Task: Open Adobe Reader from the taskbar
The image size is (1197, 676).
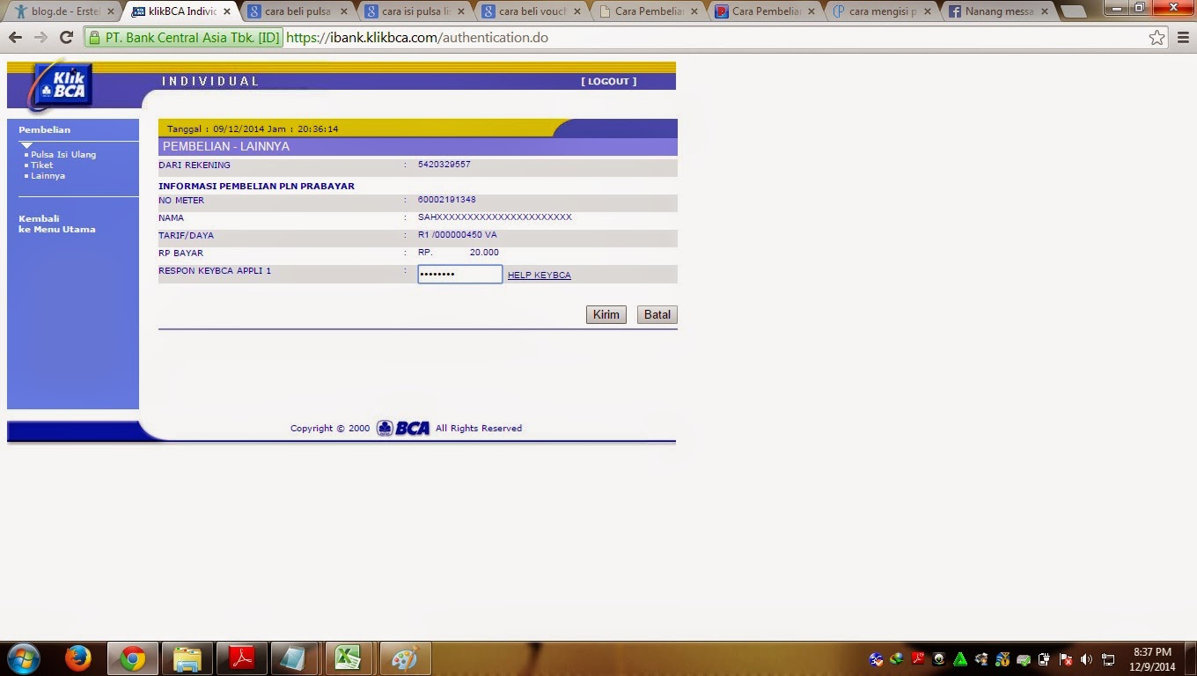Action: [x=242, y=658]
